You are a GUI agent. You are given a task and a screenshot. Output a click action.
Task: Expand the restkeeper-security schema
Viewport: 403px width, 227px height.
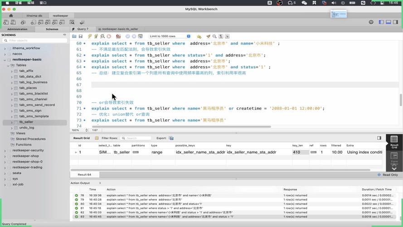(5, 151)
